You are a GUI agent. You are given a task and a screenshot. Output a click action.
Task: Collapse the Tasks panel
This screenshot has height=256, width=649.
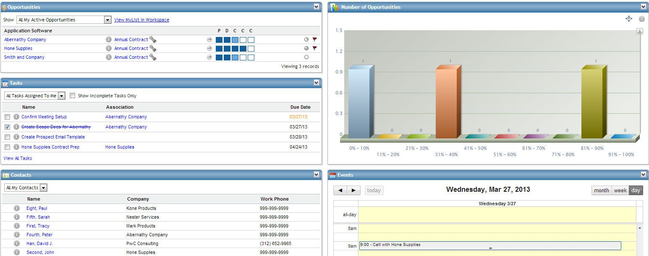[x=317, y=83]
